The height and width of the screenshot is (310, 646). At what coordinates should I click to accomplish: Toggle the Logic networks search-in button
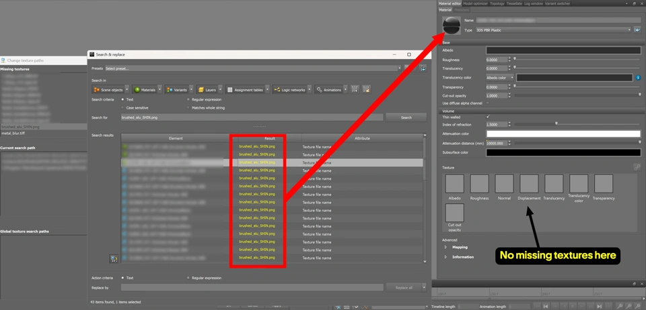(289, 89)
